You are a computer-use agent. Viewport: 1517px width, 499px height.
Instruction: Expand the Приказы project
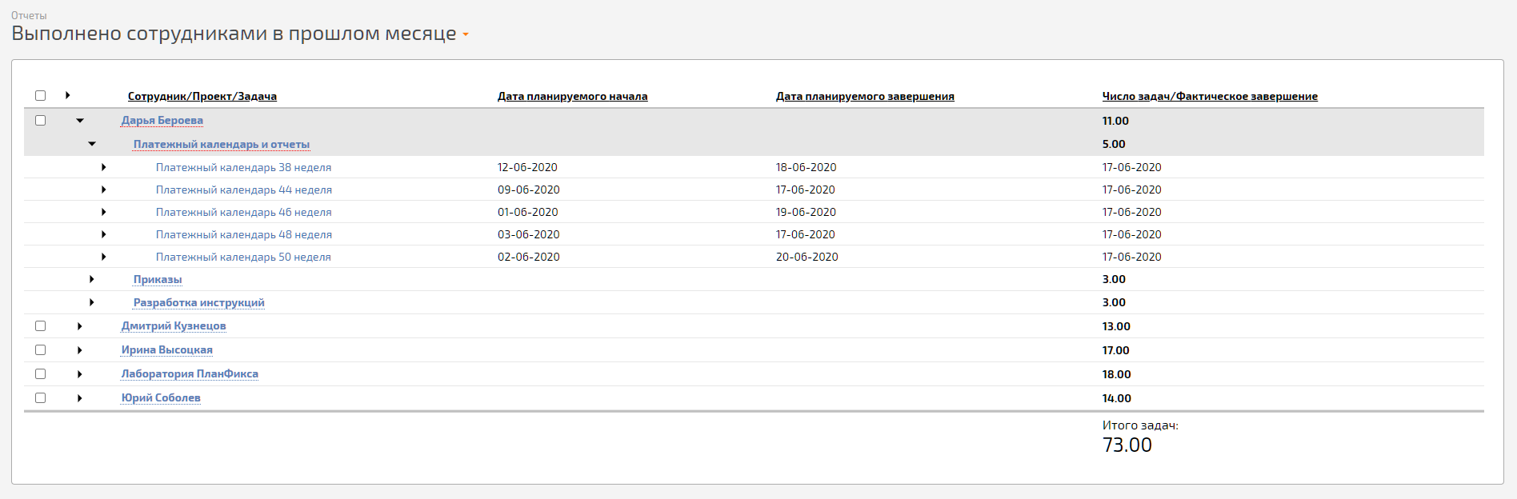(92, 279)
